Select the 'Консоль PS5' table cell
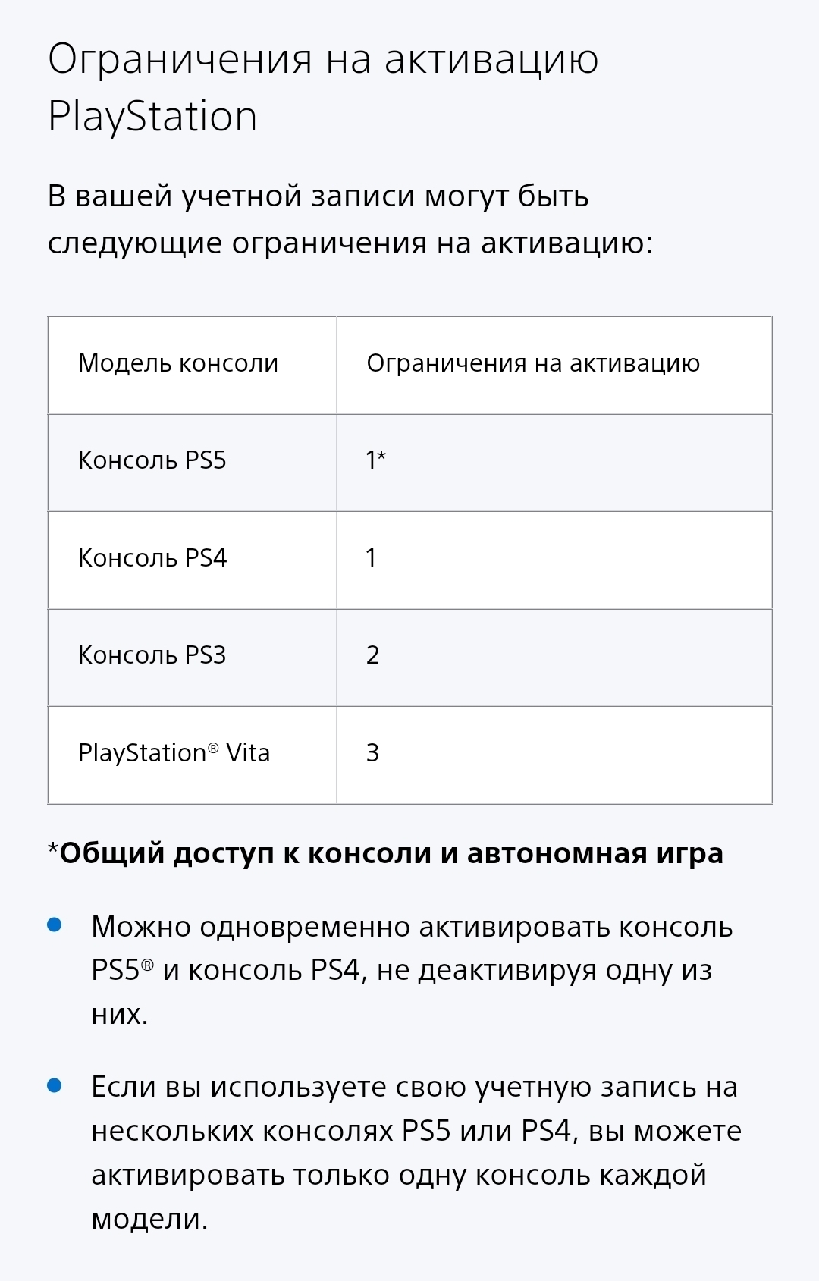The image size is (819, 1281). [x=152, y=460]
